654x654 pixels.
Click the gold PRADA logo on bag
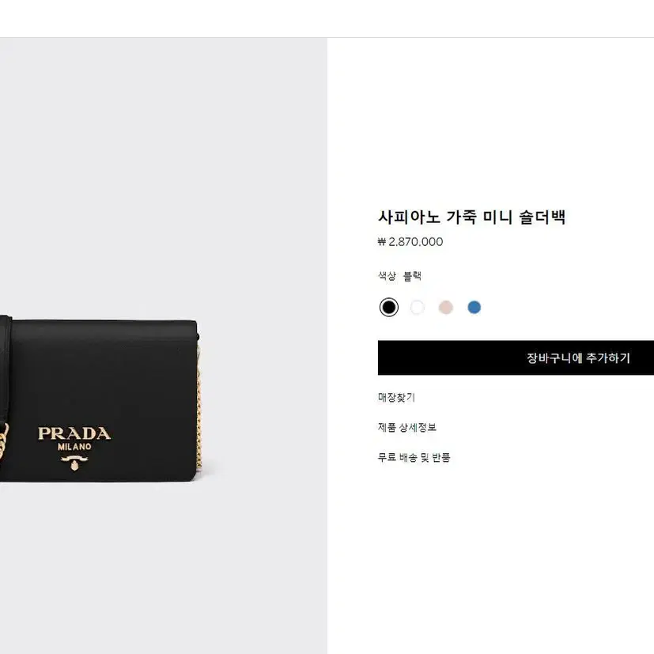pyautogui.click(x=74, y=433)
